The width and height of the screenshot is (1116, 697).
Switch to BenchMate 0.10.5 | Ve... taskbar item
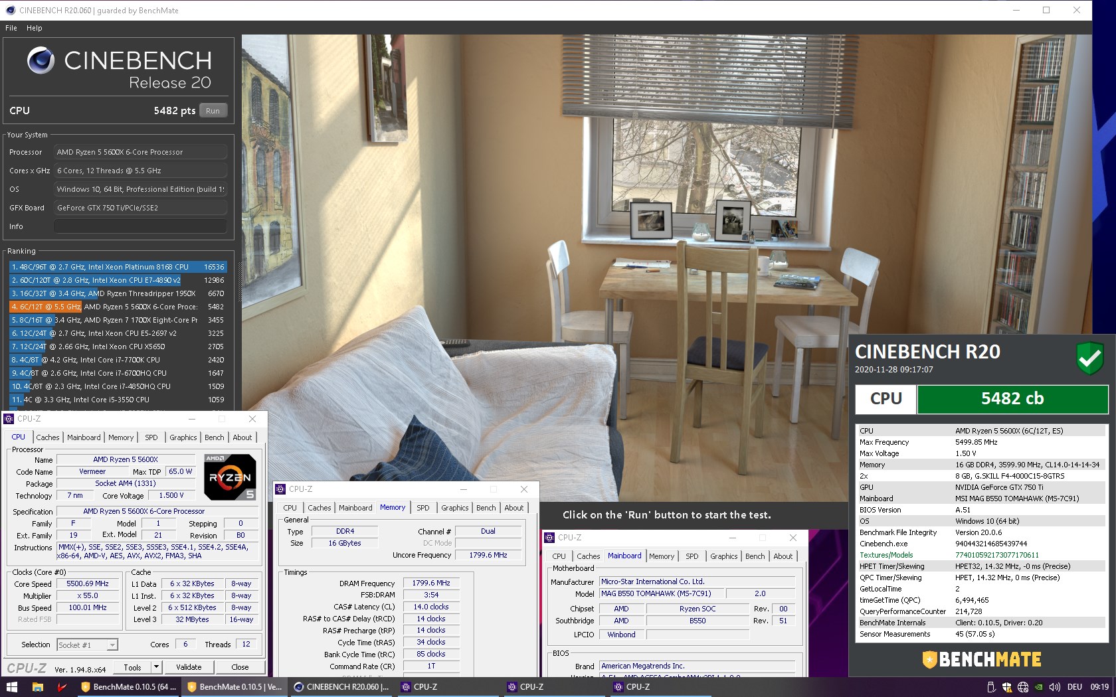pos(234,687)
